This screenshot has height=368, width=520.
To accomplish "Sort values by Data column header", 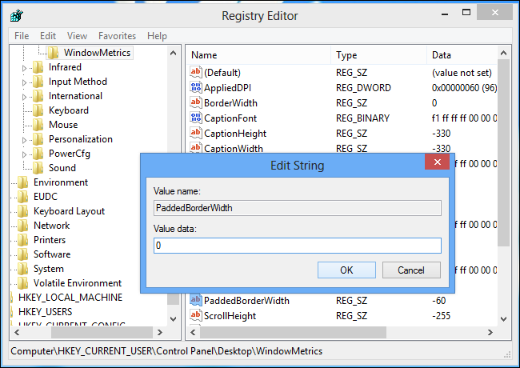I will click(x=462, y=55).
